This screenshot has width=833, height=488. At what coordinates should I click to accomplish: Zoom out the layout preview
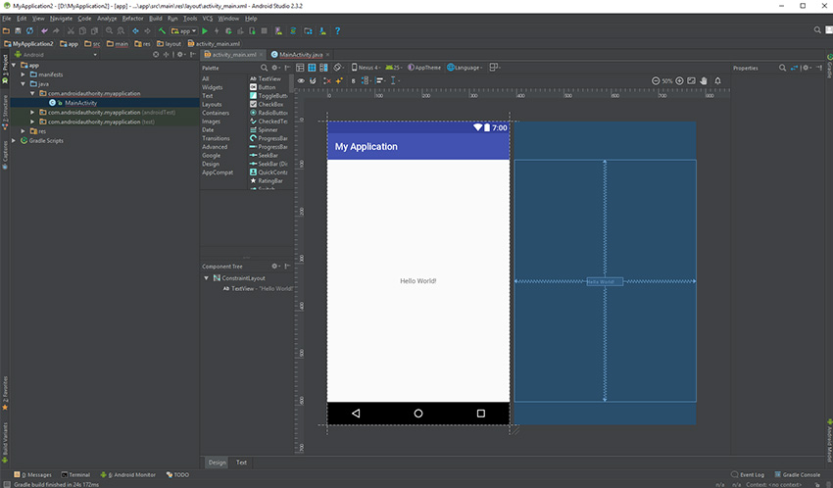pyautogui.click(x=657, y=80)
